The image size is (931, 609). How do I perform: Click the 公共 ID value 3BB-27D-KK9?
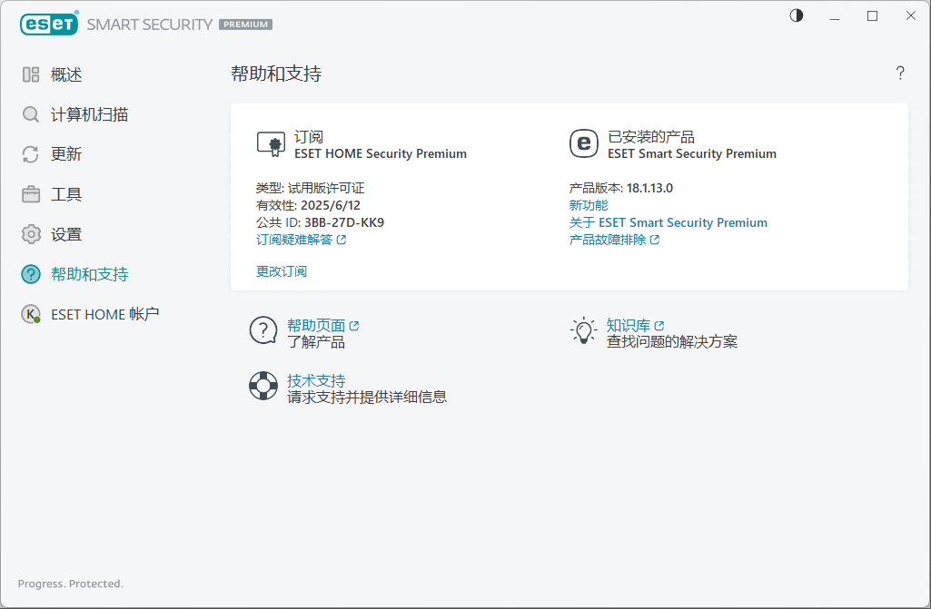click(x=344, y=222)
